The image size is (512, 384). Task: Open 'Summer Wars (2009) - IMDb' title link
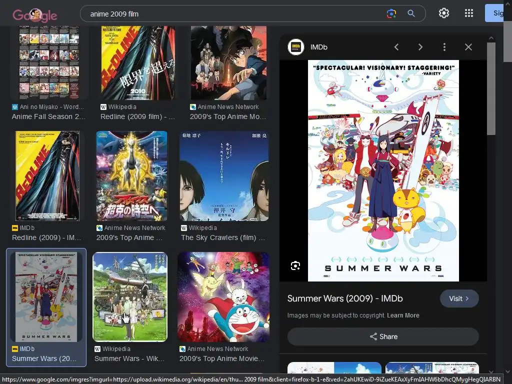pyautogui.click(x=345, y=298)
